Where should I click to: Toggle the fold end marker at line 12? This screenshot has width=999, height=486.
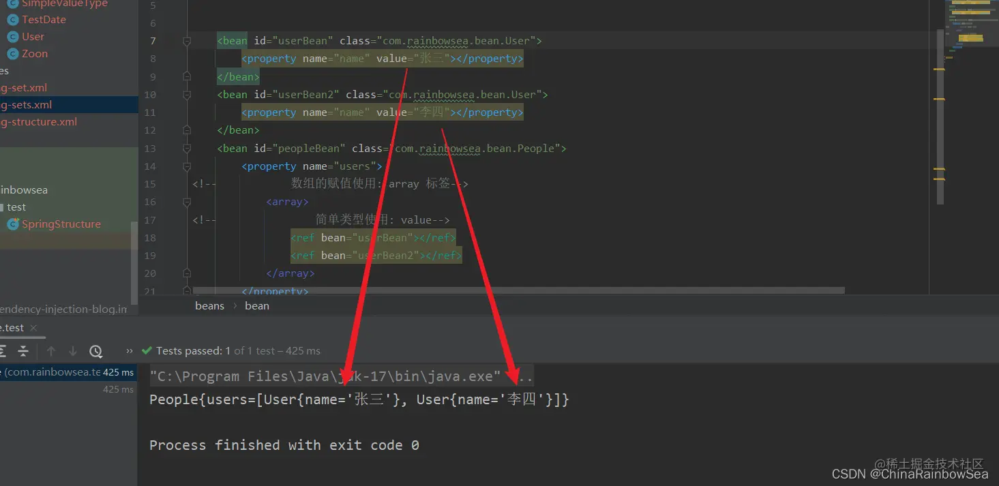(x=187, y=130)
